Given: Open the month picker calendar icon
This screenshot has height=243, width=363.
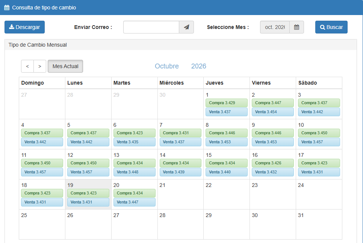Looking at the screenshot, I should tap(296, 27).
